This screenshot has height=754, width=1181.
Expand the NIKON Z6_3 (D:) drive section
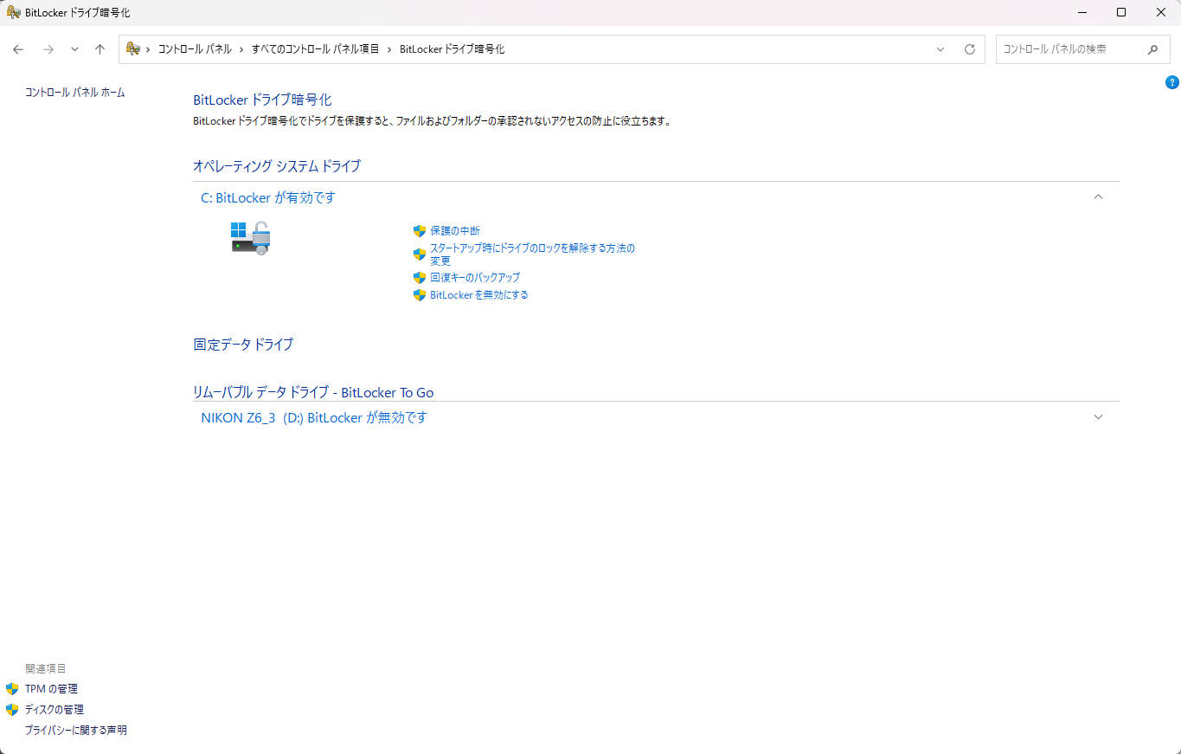click(1098, 417)
